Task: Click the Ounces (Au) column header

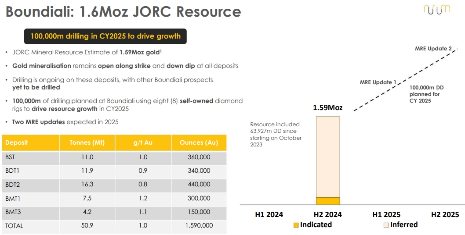Action: pyautogui.click(x=199, y=142)
